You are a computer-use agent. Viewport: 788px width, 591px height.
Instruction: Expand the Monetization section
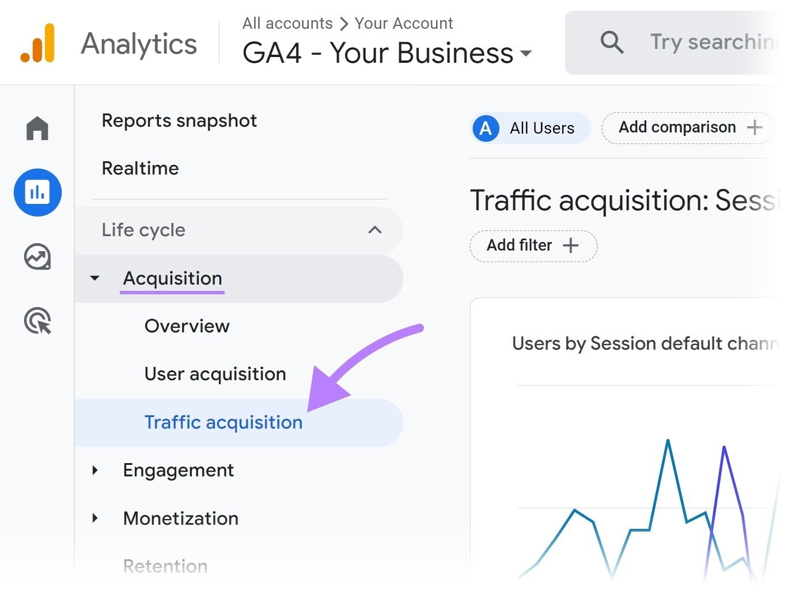click(x=95, y=518)
